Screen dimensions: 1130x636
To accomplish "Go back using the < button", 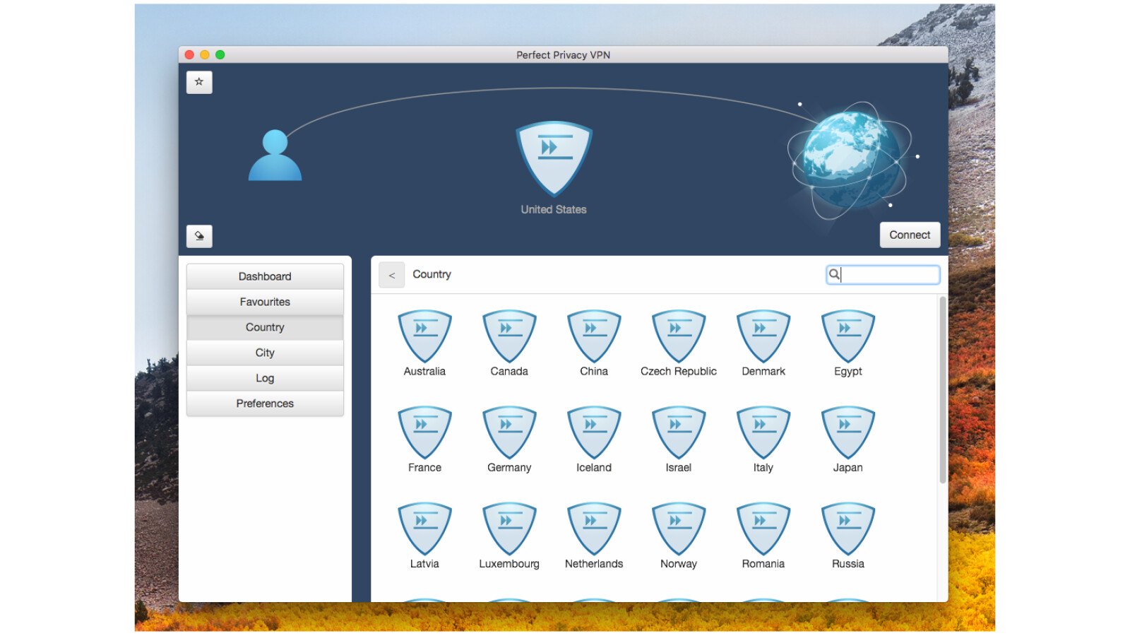I will coord(391,275).
